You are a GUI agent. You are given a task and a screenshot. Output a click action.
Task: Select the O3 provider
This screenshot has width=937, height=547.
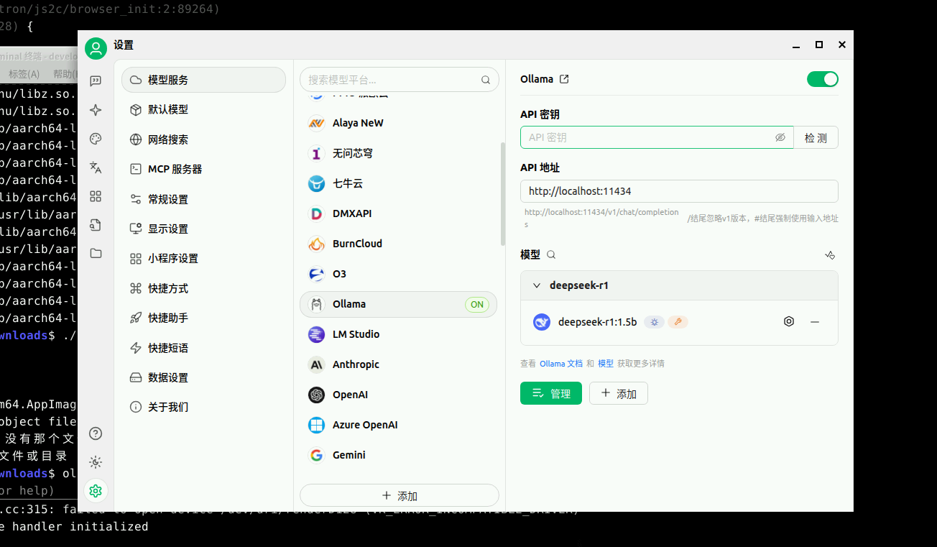tap(398, 274)
